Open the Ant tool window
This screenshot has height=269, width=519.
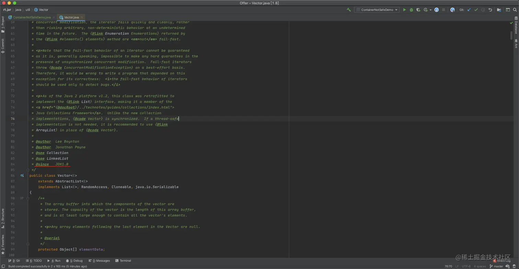(516, 44)
